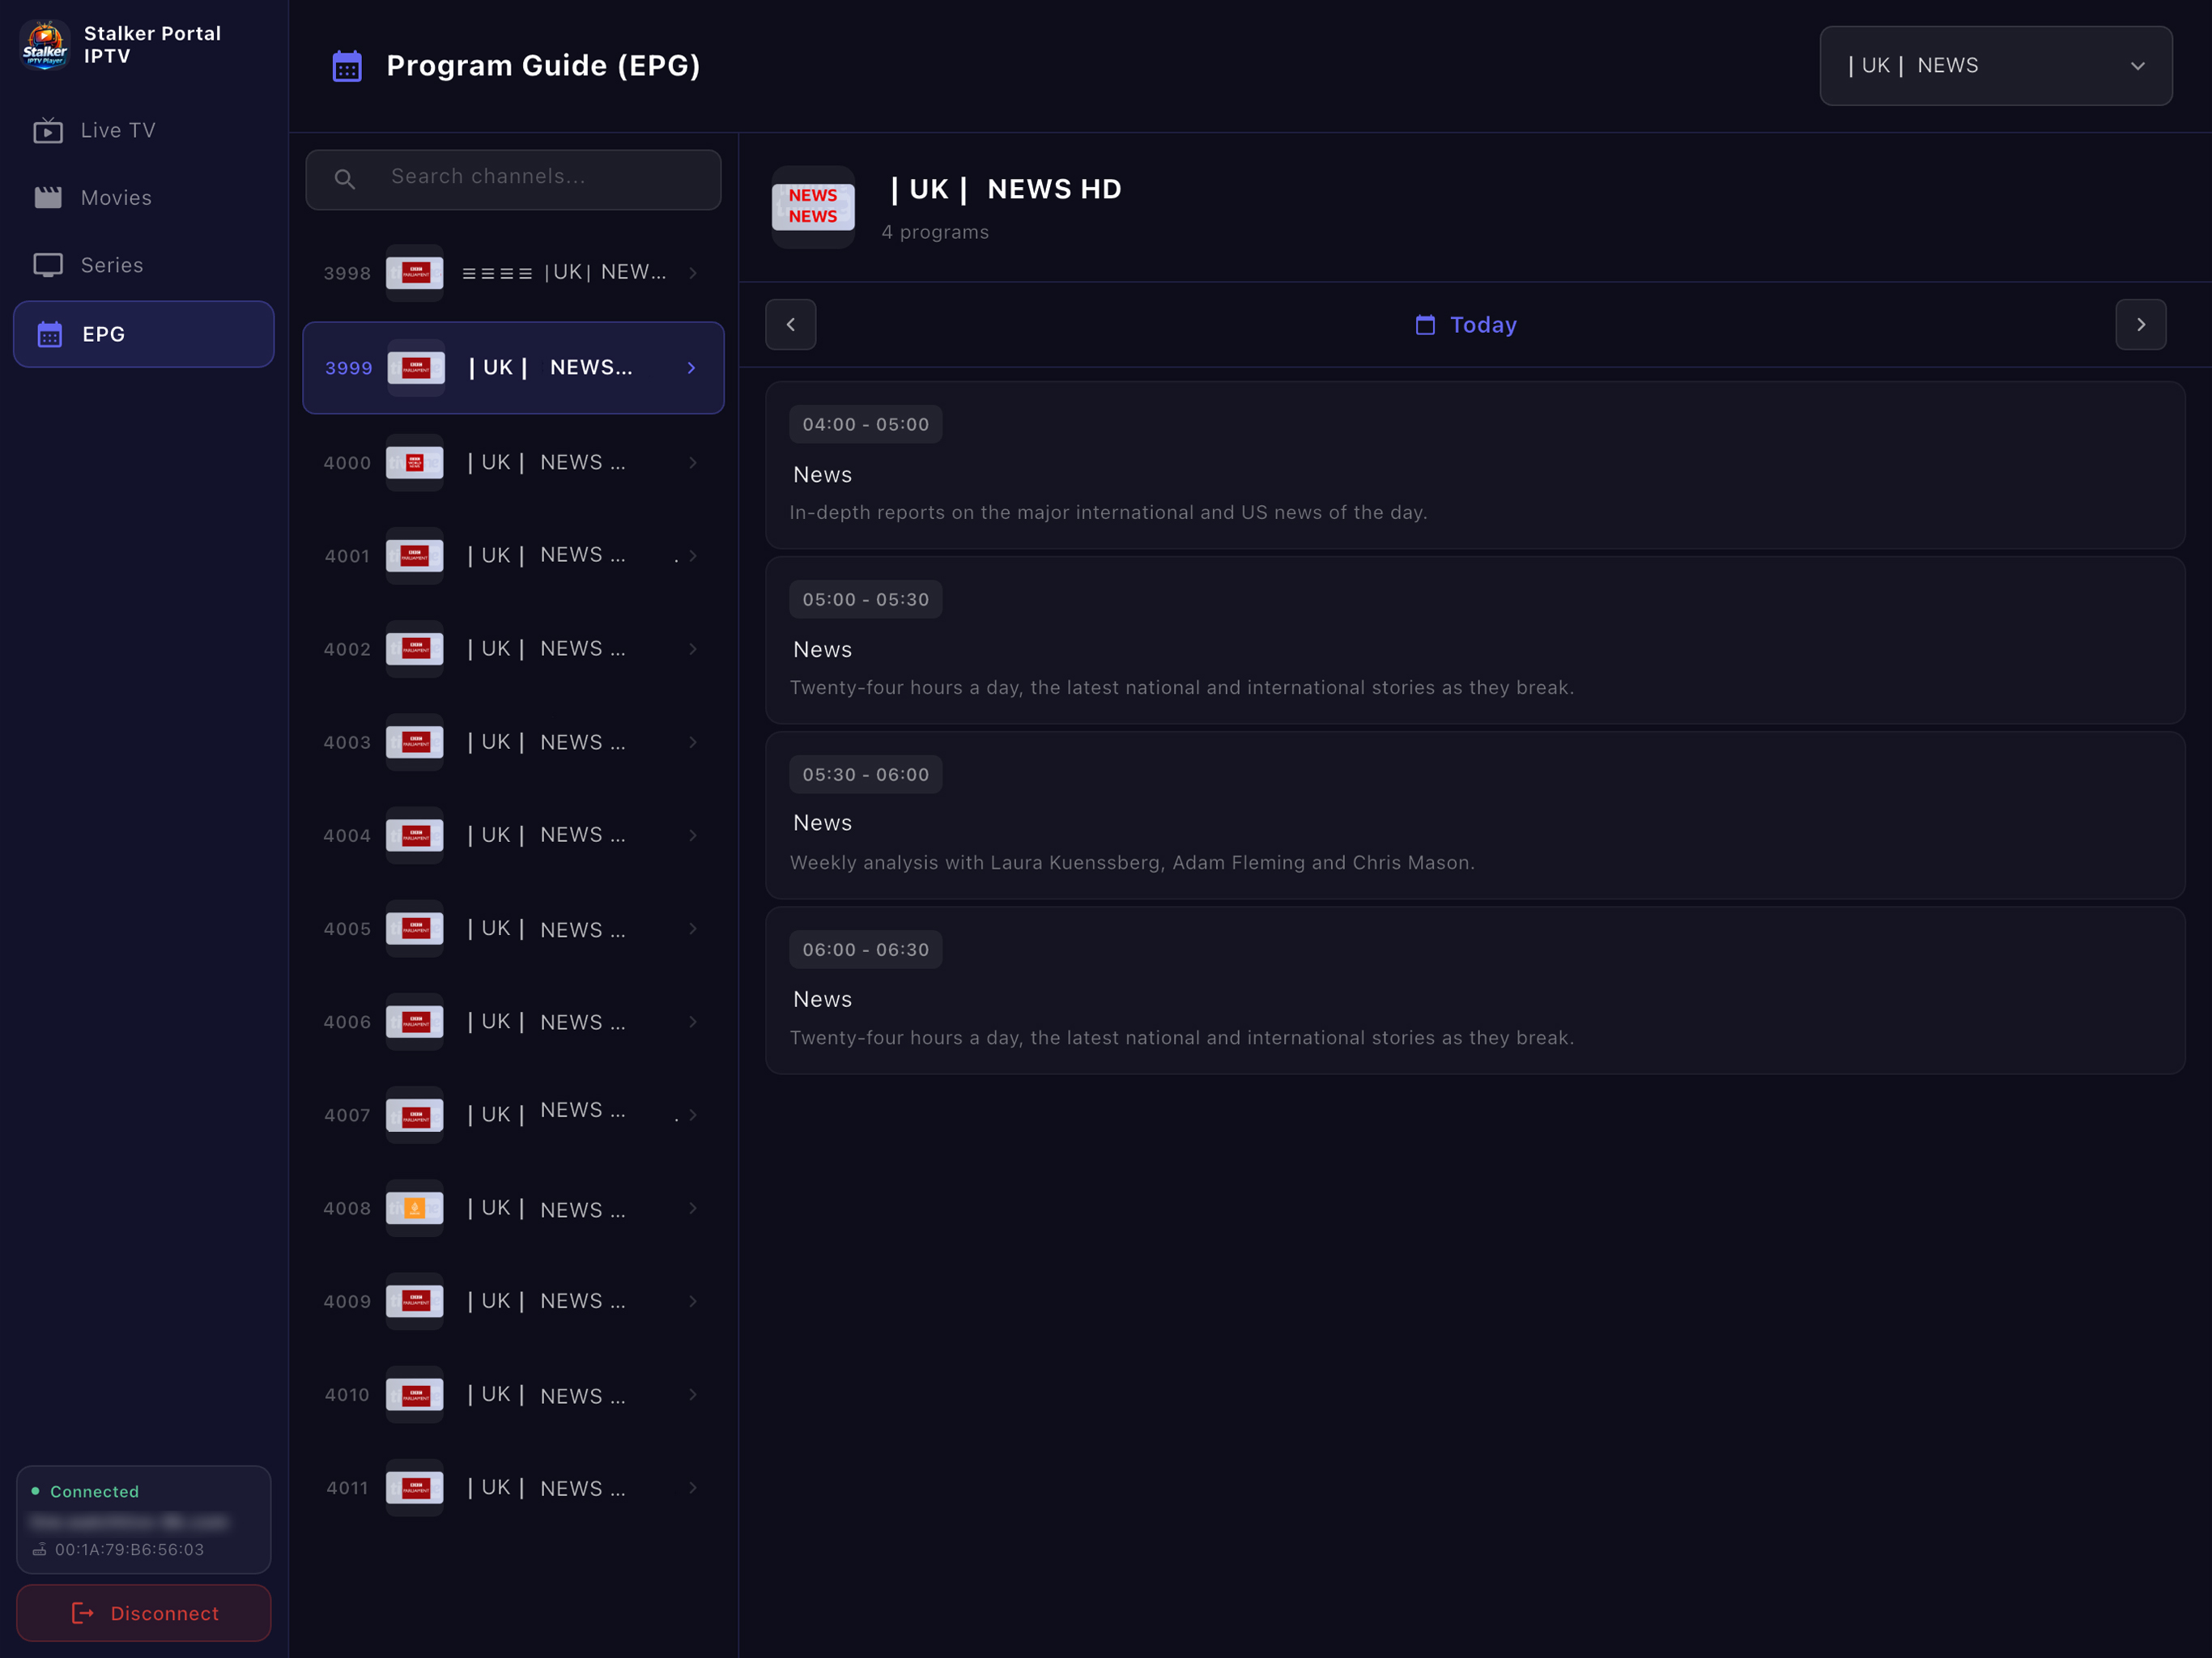Select the channel number 4005 row

(x=513, y=929)
